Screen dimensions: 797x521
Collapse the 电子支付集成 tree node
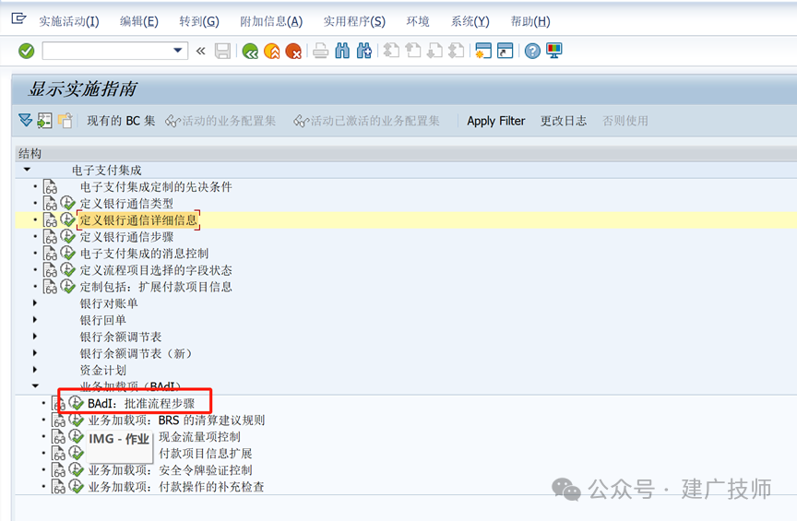27,170
